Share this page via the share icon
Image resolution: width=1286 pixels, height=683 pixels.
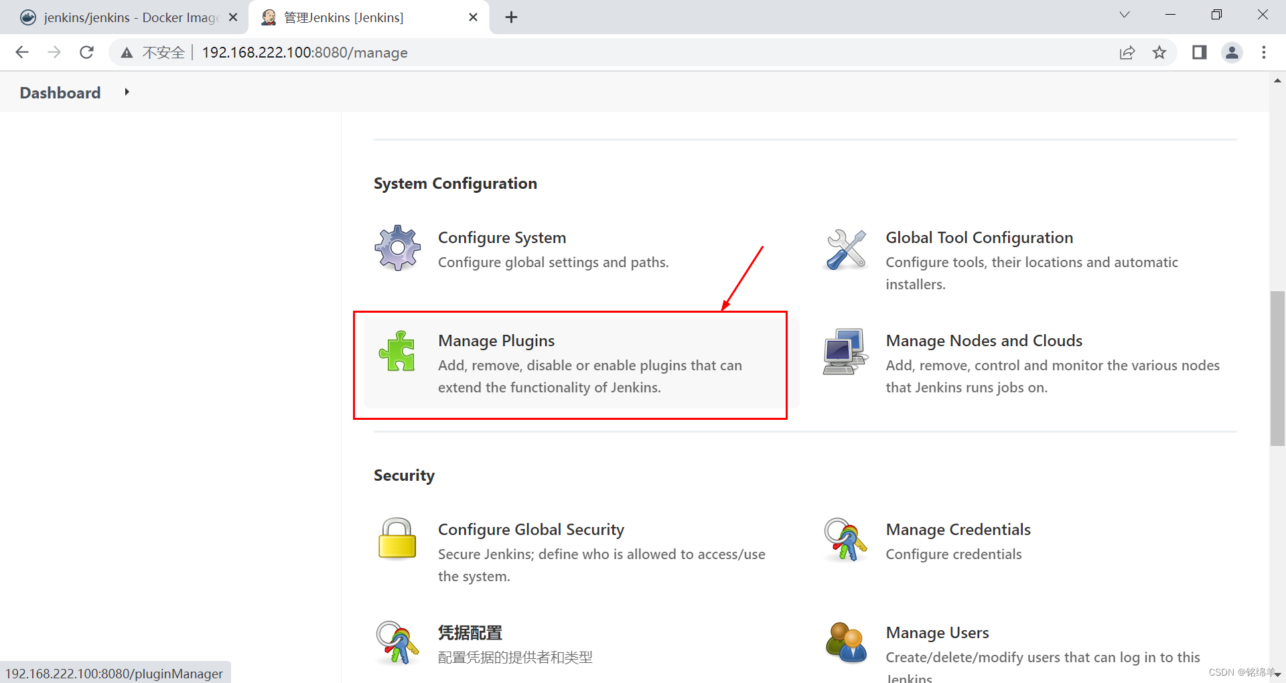(x=1127, y=52)
